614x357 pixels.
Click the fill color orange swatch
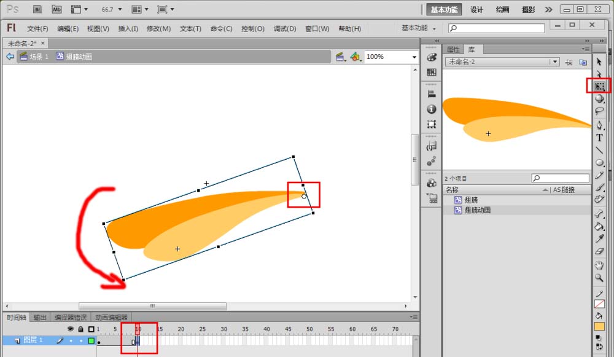599,326
